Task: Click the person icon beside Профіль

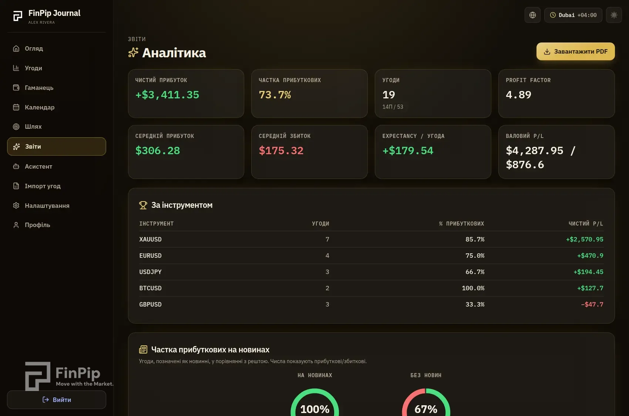Action: tap(16, 225)
